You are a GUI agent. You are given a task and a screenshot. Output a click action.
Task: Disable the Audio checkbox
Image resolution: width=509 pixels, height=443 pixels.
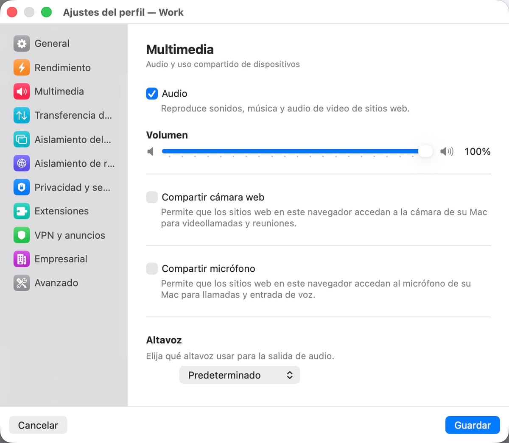pos(152,93)
